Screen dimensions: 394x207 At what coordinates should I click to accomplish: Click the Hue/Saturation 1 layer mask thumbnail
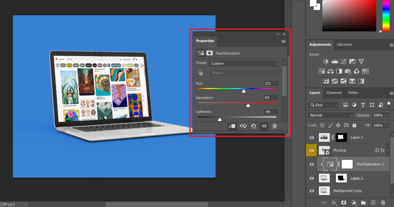(x=347, y=164)
